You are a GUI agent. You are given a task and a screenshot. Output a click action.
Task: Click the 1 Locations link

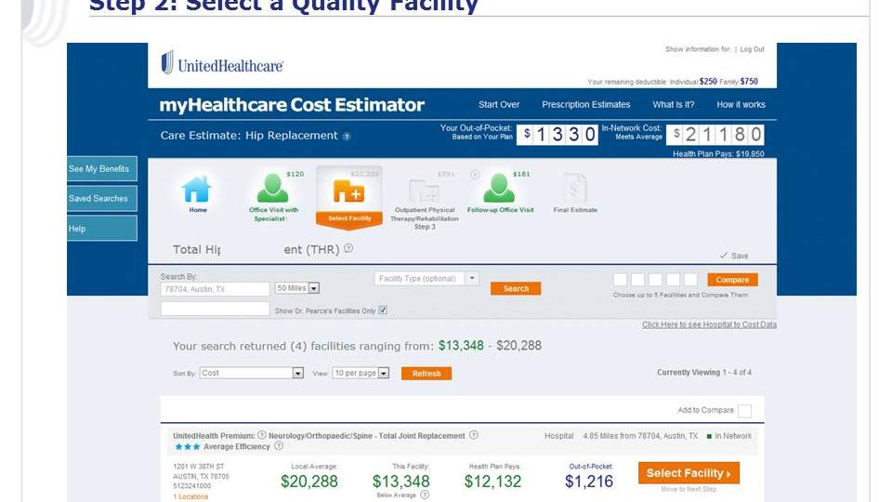coord(190,496)
